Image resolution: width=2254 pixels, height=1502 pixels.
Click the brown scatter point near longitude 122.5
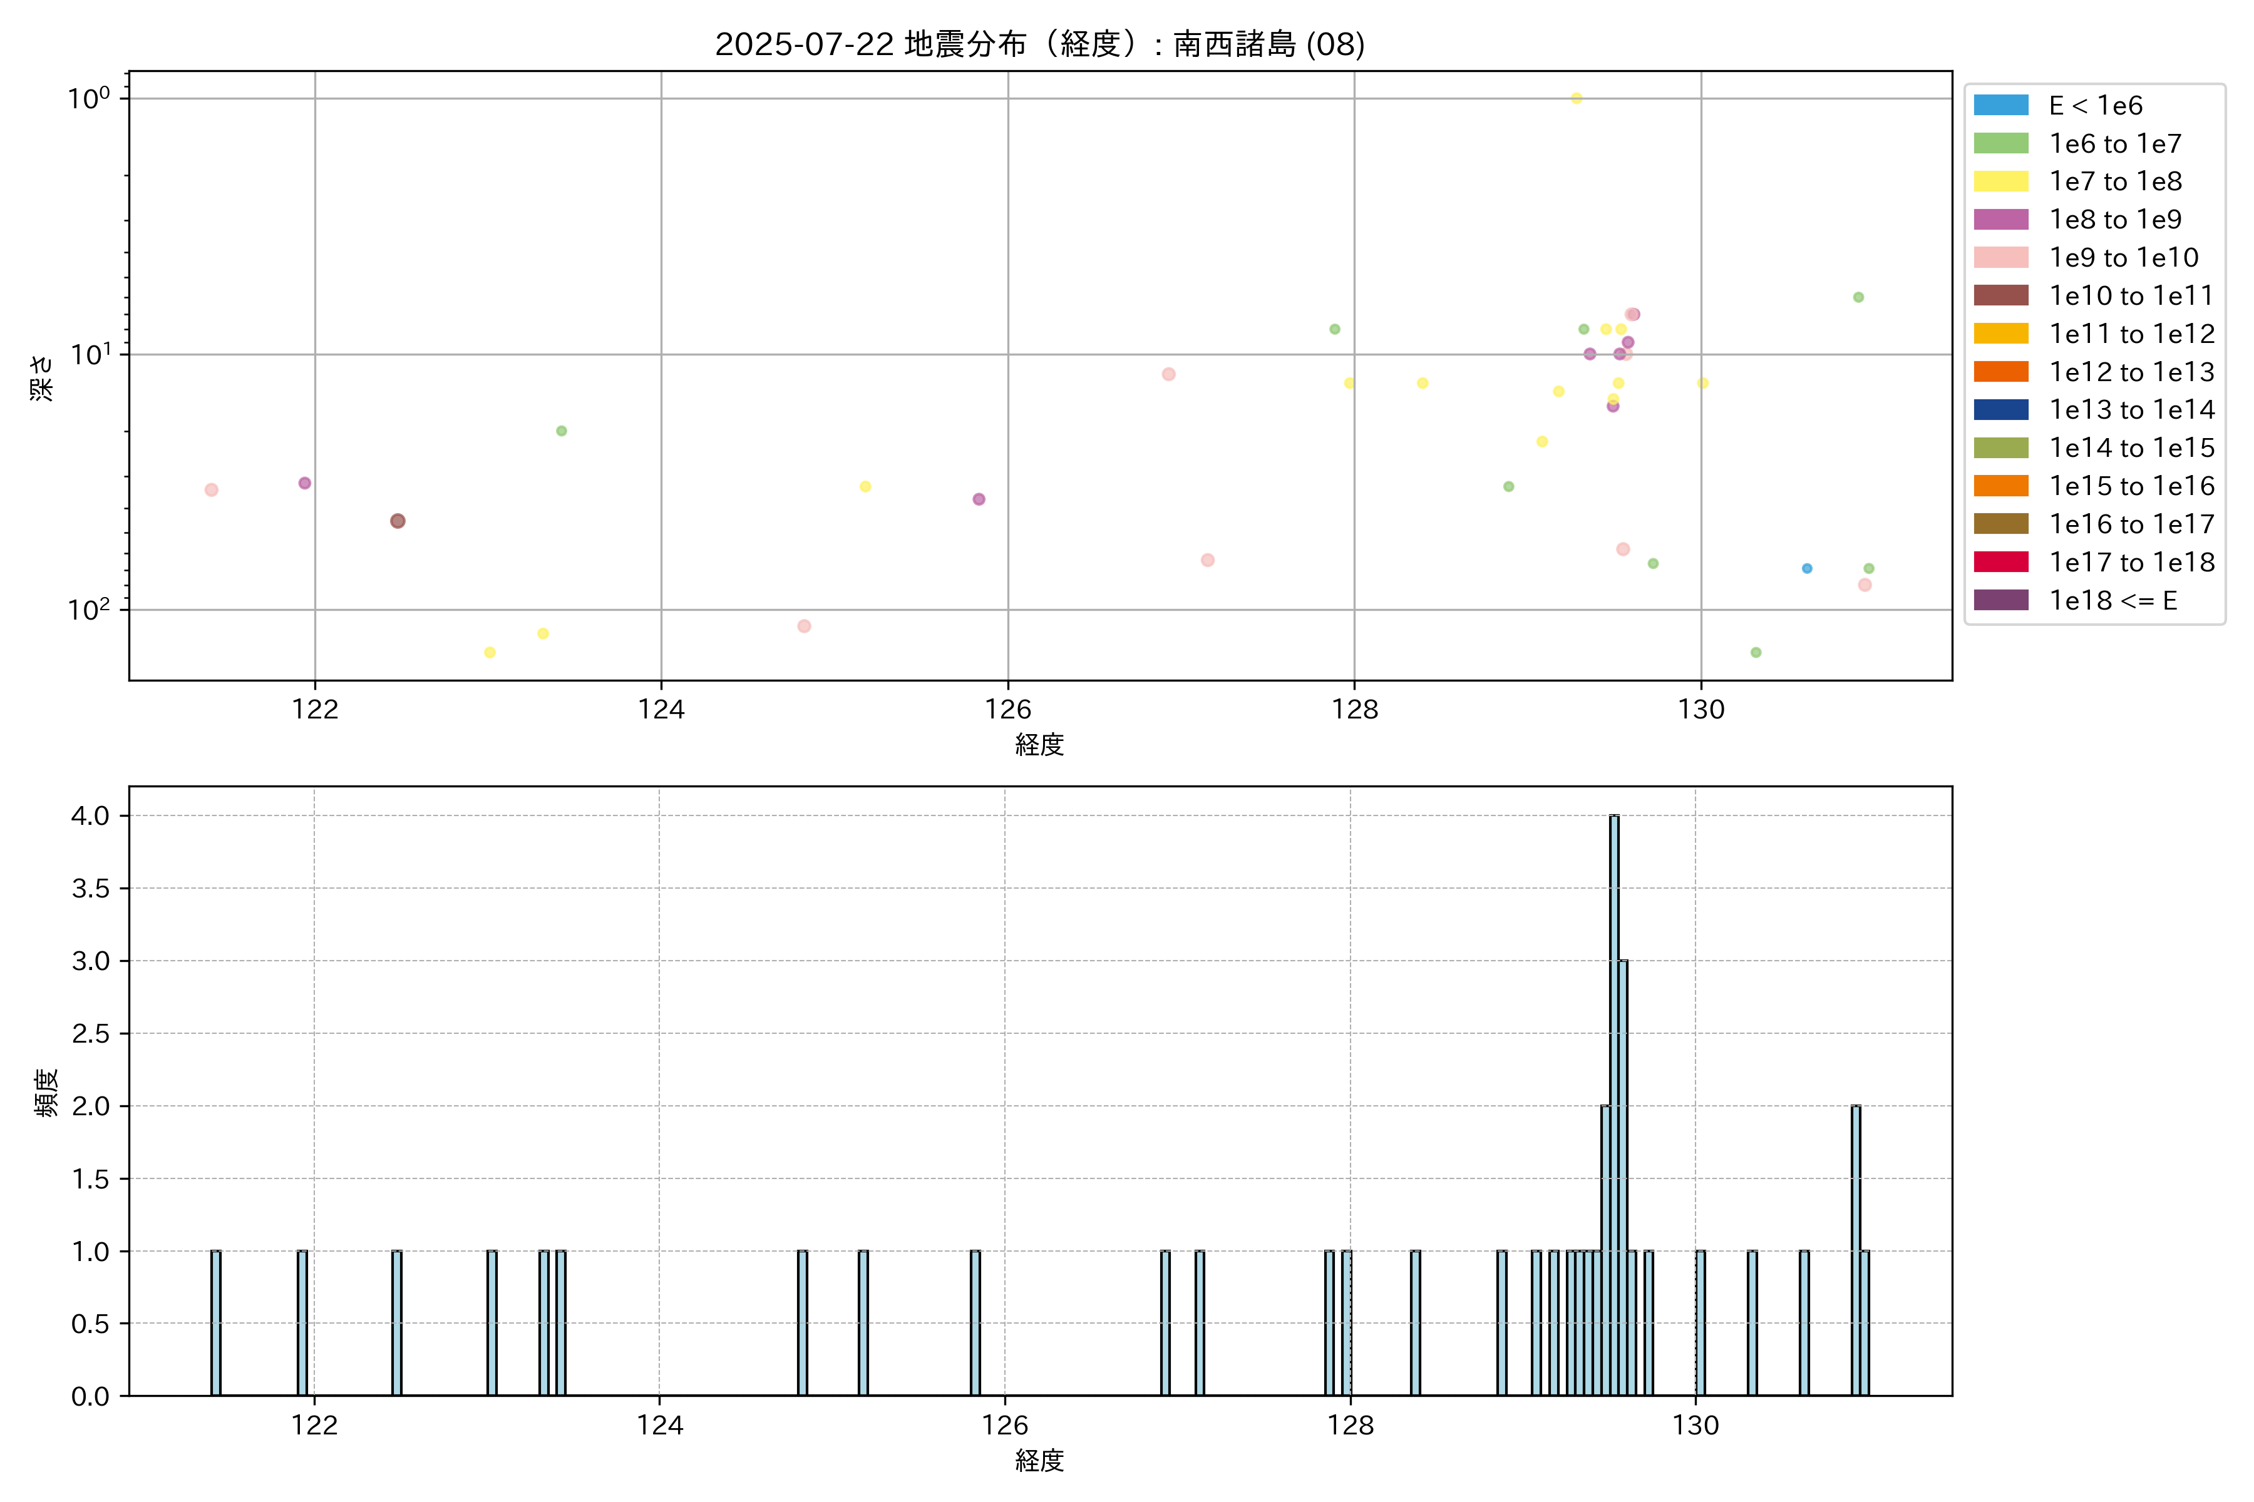click(x=398, y=521)
